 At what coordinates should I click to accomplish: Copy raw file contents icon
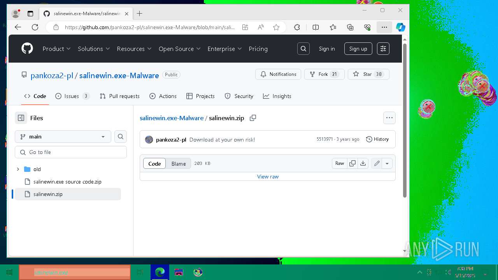pyautogui.click(x=352, y=163)
